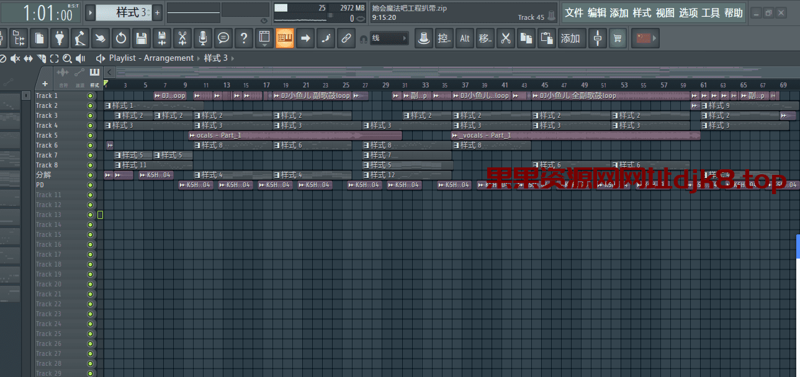The width and height of the screenshot is (800, 377).
Task: Click the save project floppy disk icon
Action: click(142, 38)
